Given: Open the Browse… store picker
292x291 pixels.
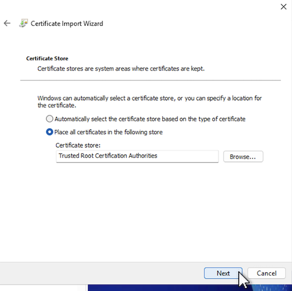Looking at the screenshot, I should (x=243, y=156).
